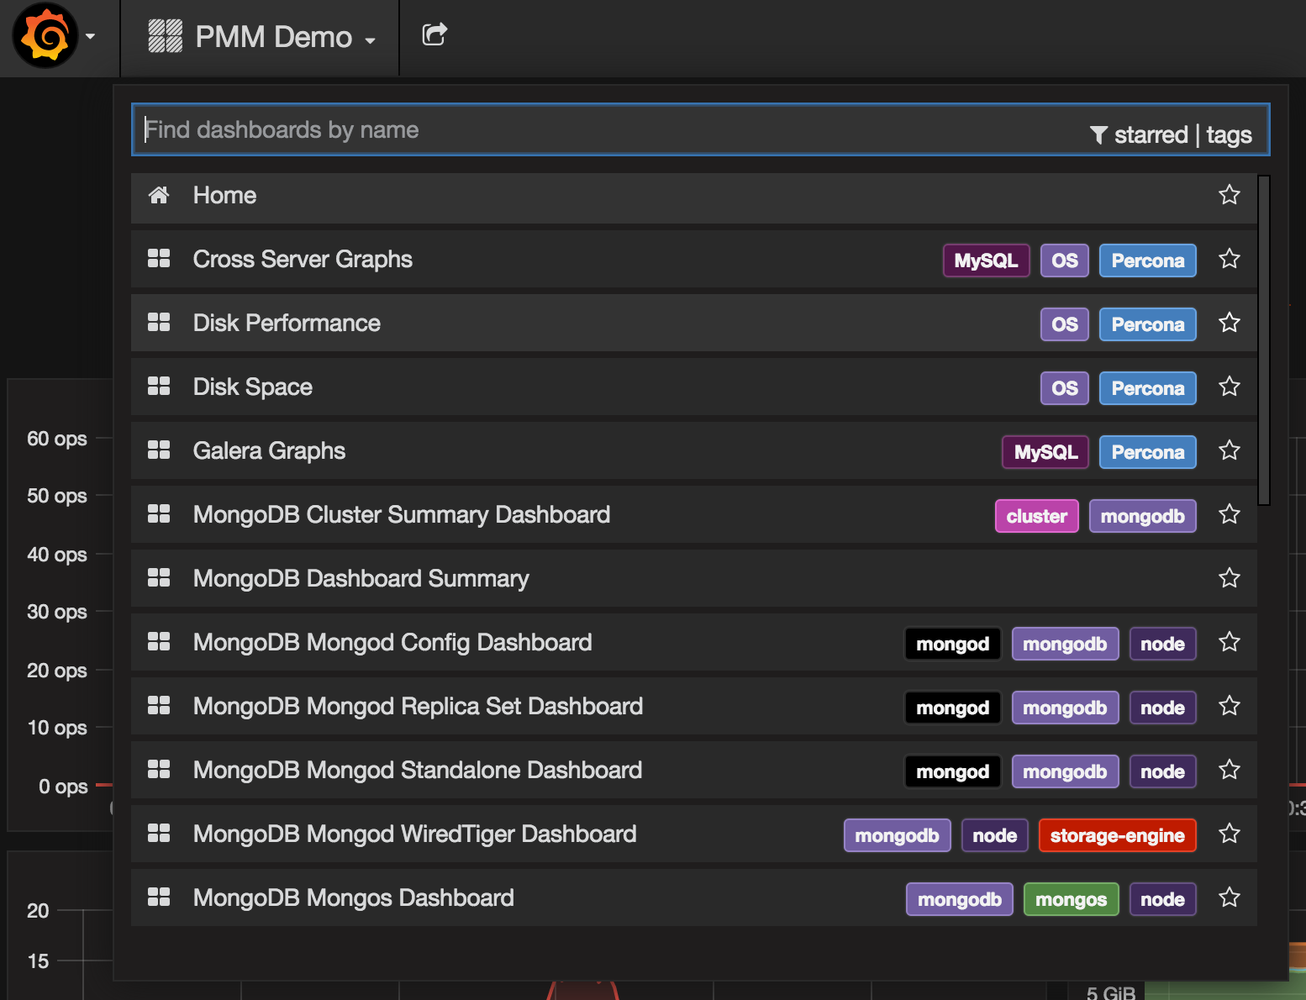This screenshot has height=1000, width=1306.
Task: Star the Galera Graphs dashboard
Action: [x=1229, y=450]
